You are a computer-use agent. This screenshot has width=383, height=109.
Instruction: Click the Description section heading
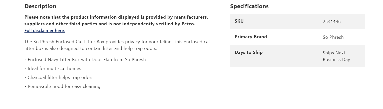pyautogui.click(x=40, y=6)
